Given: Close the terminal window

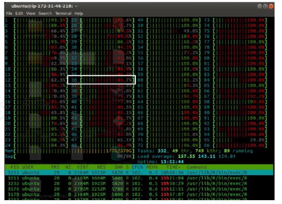Looking at the screenshot, I should click(x=271, y=6).
